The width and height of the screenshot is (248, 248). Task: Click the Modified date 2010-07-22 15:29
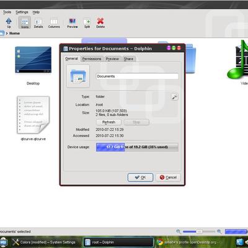point(110,130)
